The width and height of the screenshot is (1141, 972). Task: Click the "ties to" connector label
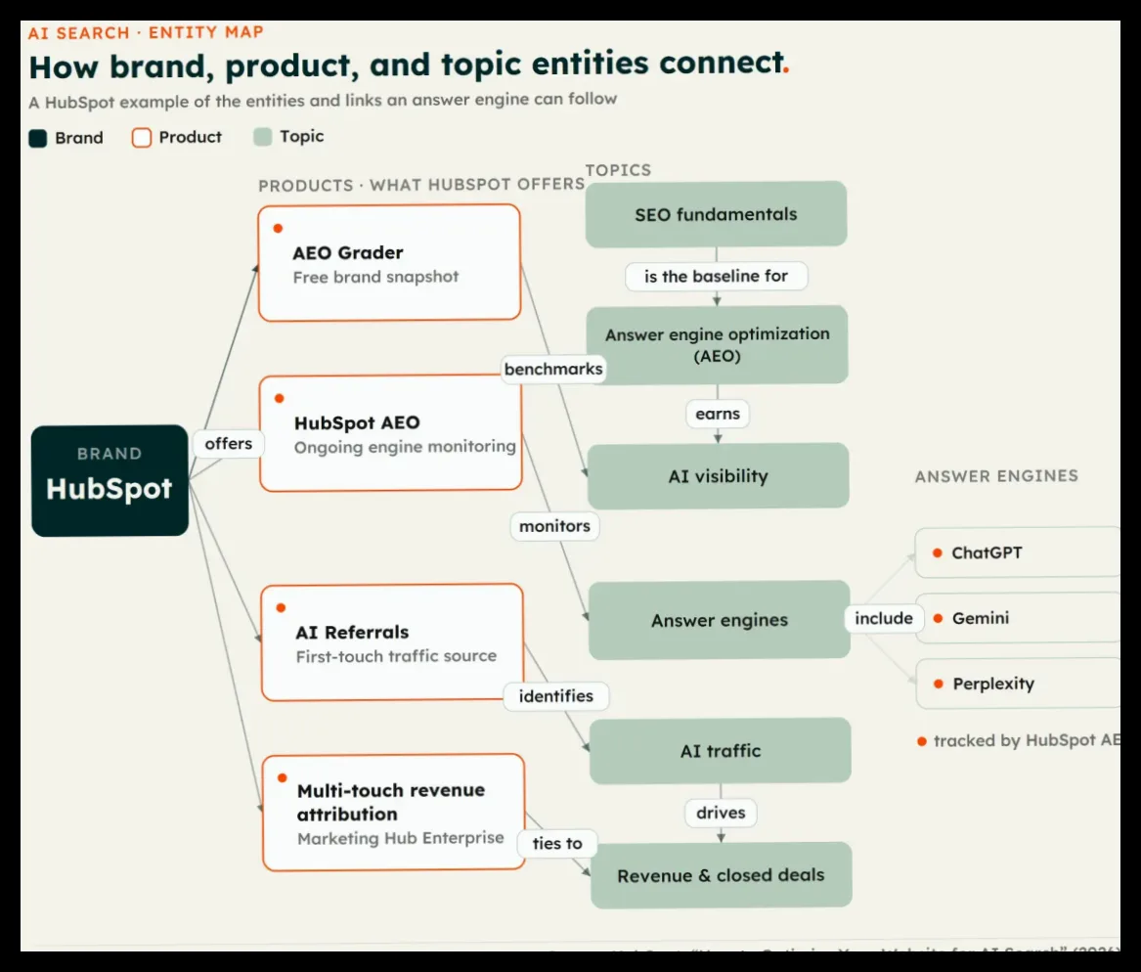(x=557, y=843)
